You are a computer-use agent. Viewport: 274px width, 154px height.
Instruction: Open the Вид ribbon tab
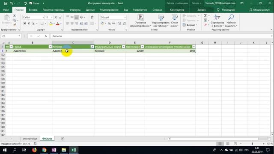click(x=125, y=10)
